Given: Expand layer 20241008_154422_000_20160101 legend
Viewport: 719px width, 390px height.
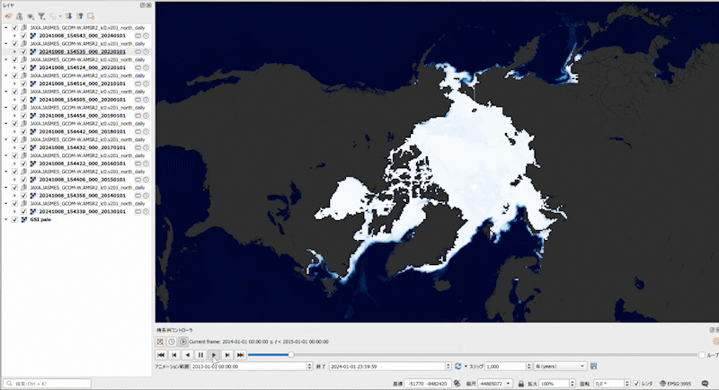Looking at the screenshot, I should (x=14, y=164).
